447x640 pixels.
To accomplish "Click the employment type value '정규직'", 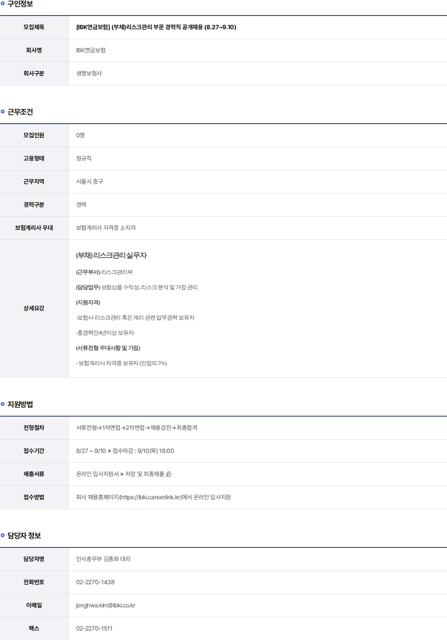I will pyautogui.click(x=84, y=159).
